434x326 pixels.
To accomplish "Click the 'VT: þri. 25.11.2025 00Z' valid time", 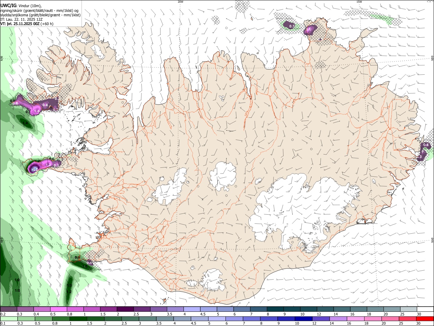I will pos(20,24).
